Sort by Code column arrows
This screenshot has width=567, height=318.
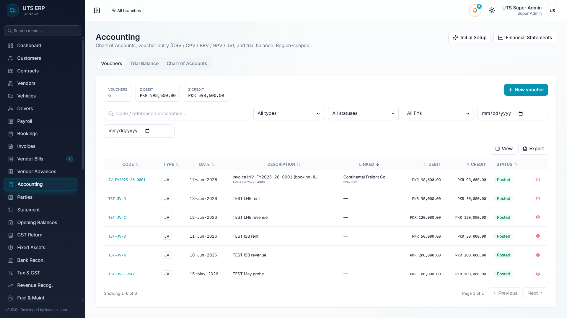coord(137,165)
